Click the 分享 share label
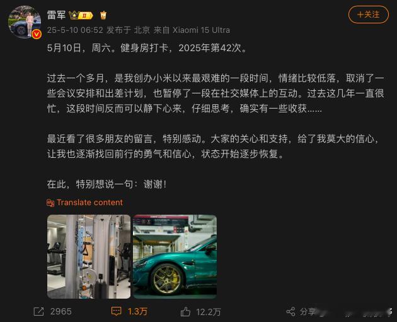 click(308, 312)
